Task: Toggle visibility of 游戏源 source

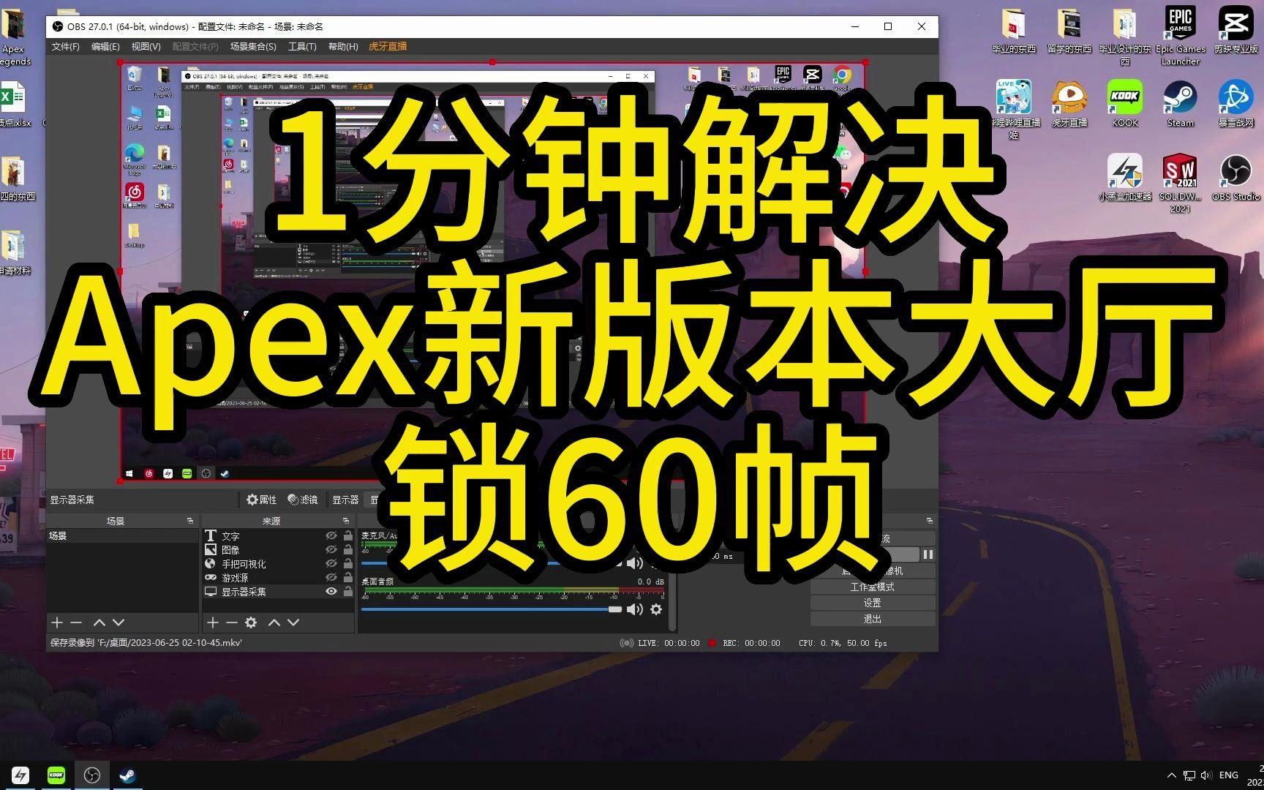Action: (x=331, y=578)
